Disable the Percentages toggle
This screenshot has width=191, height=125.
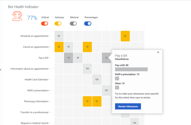(x=88, y=24)
